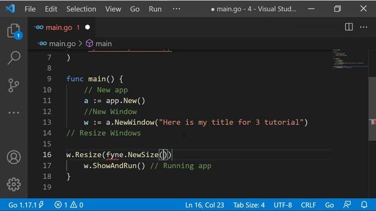Click the Visual Studio Code logo
Image resolution: width=376 pixels, height=211 pixels.
11,9
